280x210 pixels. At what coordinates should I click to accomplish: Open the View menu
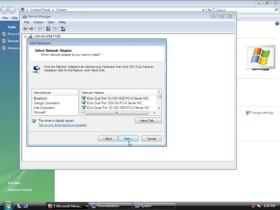click(51, 22)
